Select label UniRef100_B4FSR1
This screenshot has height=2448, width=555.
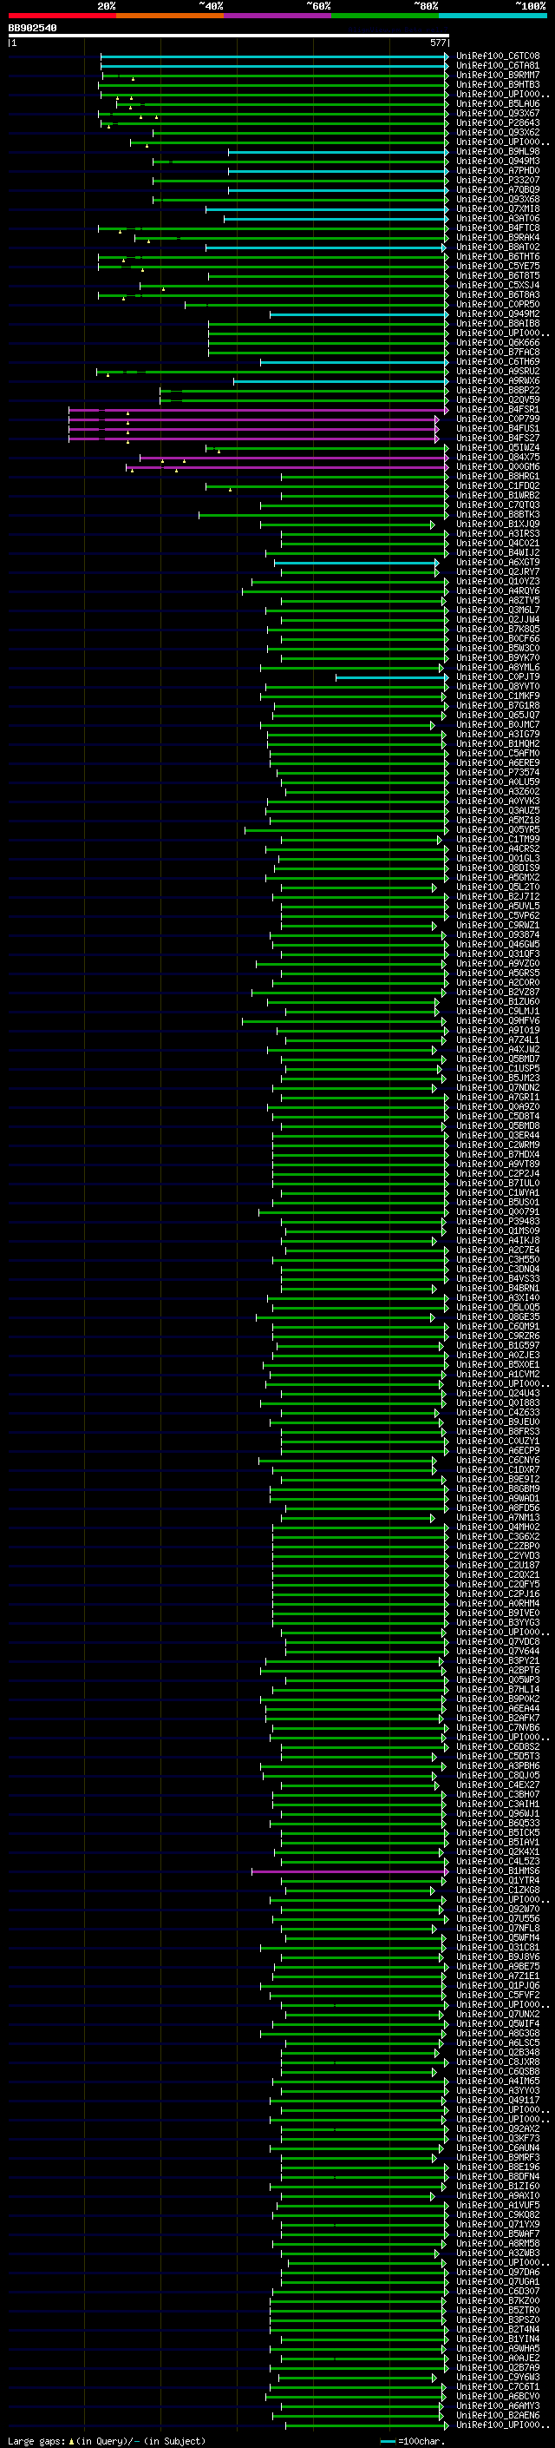click(x=498, y=410)
